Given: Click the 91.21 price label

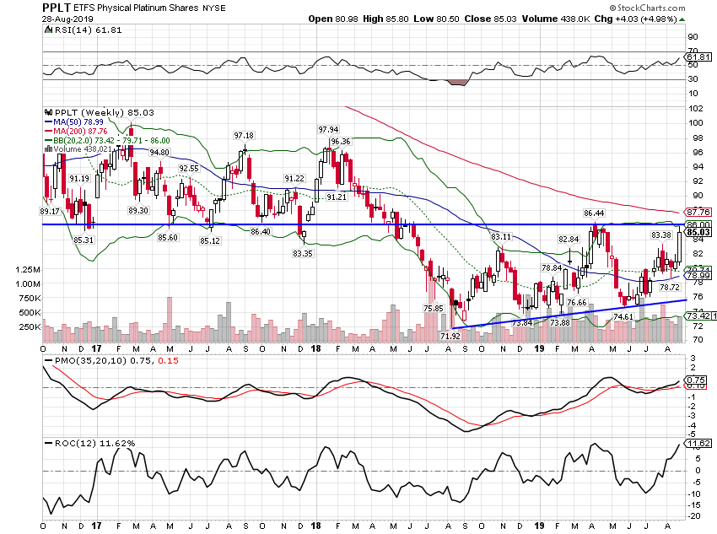Looking at the screenshot, I should click(336, 197).
